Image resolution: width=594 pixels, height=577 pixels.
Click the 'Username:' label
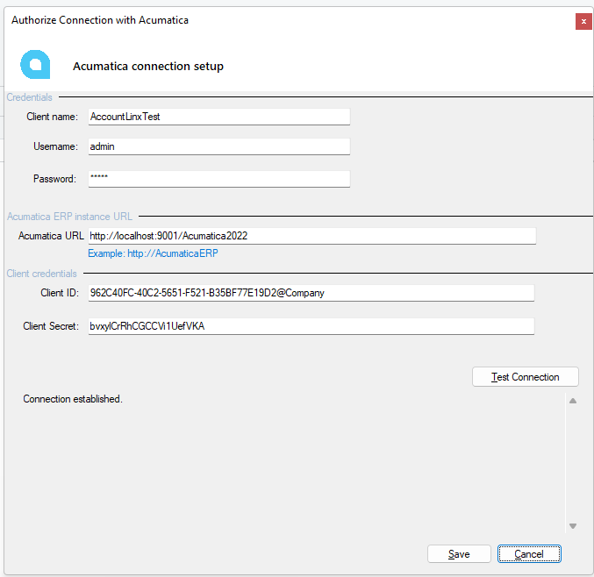pos(55,146)
